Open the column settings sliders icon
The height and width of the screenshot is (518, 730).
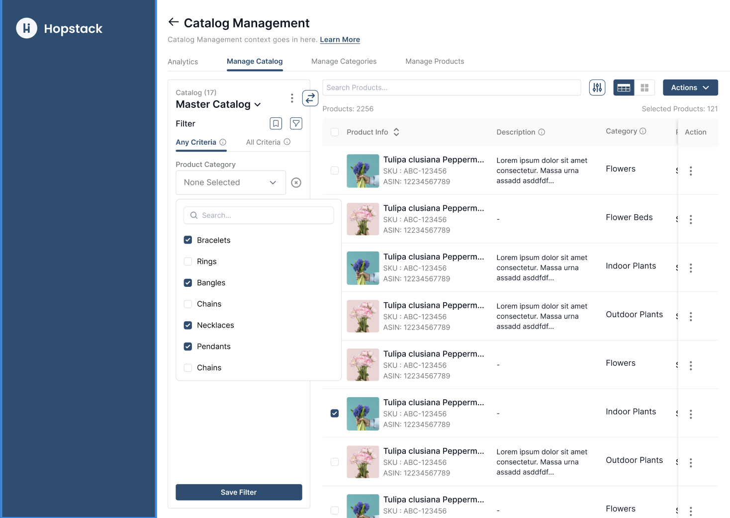click(x=597, y=87)
